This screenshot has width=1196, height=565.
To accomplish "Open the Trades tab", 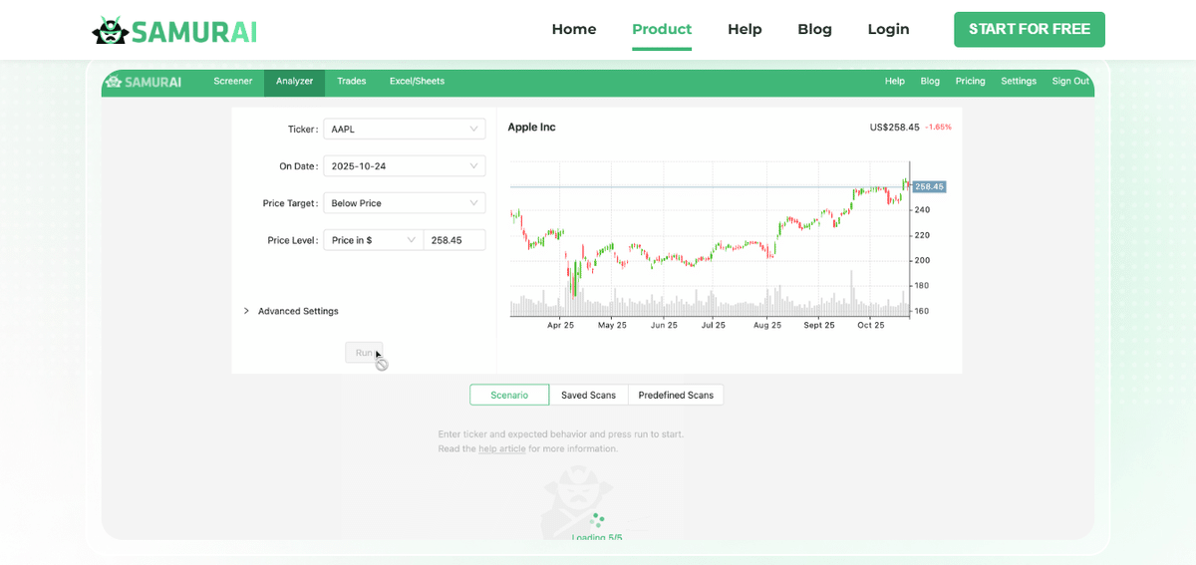I will [352, 82].
